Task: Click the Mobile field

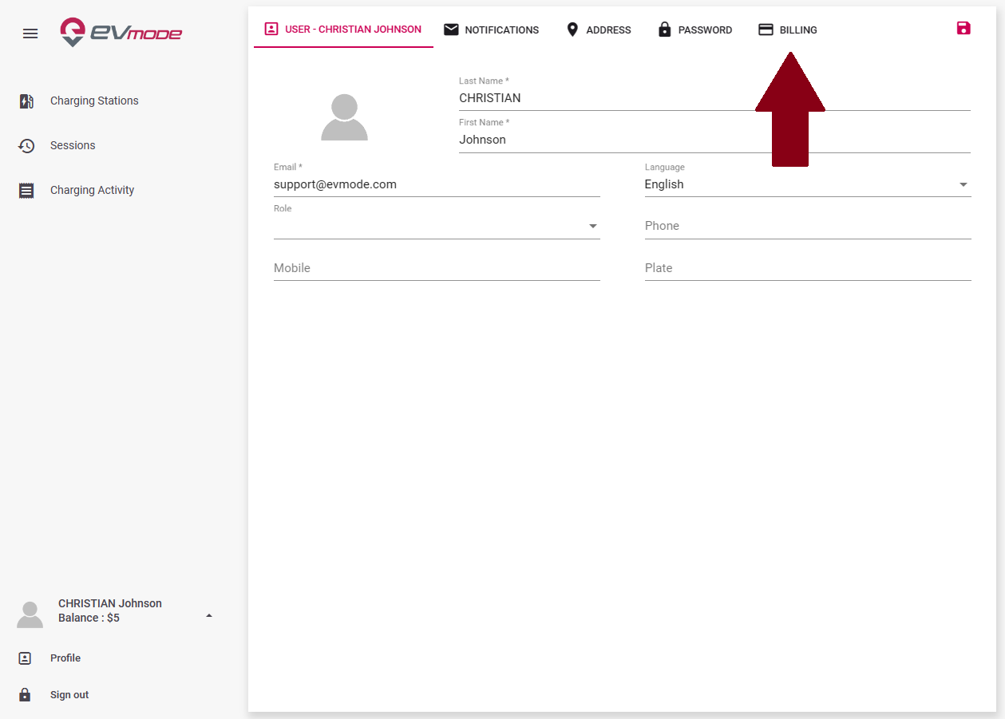Action: click(437, 268)
